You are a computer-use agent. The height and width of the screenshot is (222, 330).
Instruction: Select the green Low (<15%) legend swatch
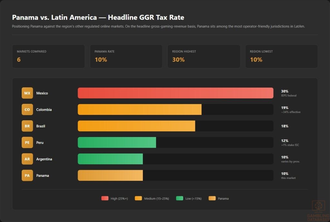180,198
